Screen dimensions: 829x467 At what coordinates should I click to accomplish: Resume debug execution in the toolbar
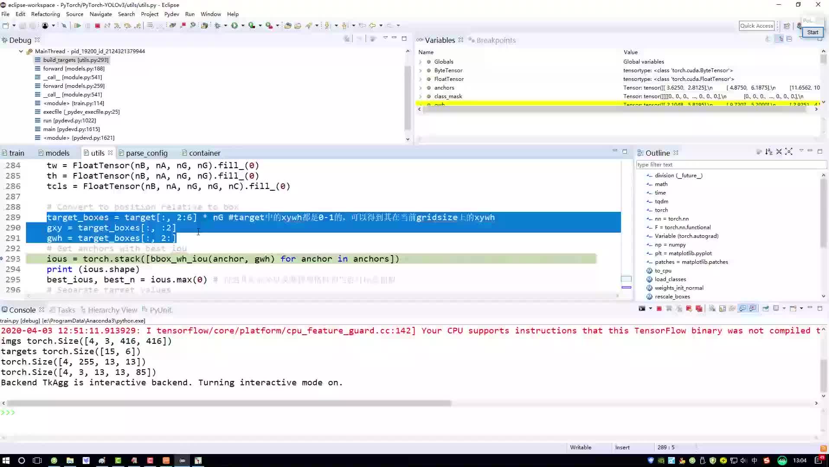(77, 26)
